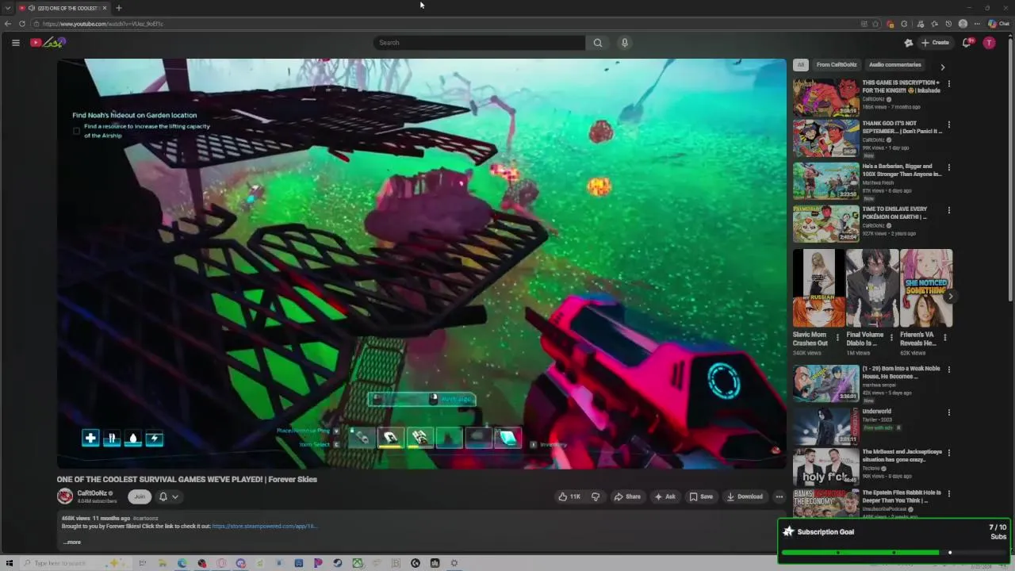Viewport: 1015px width, 571px height.
Task: Click the search magnifier button
Action: point(598,43)
